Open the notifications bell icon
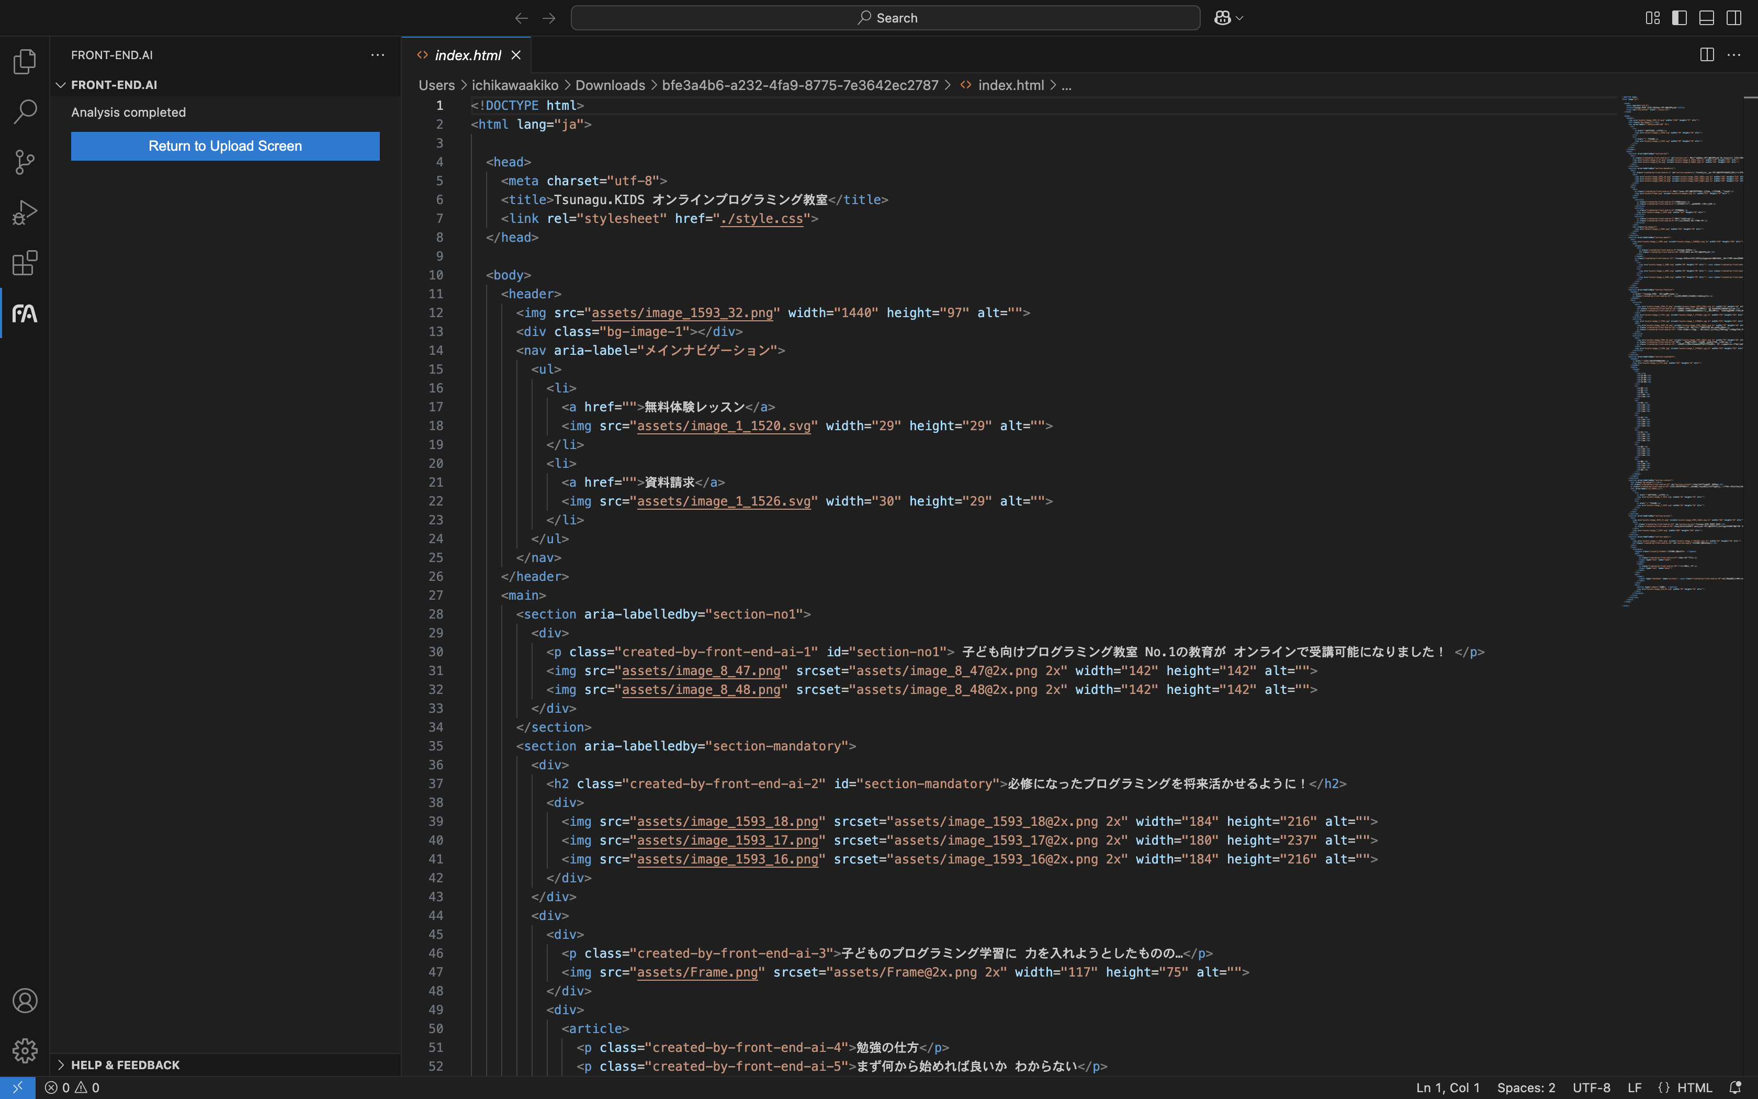 tap(1735, 1087)
